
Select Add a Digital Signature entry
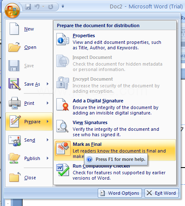tap(115, 107)
